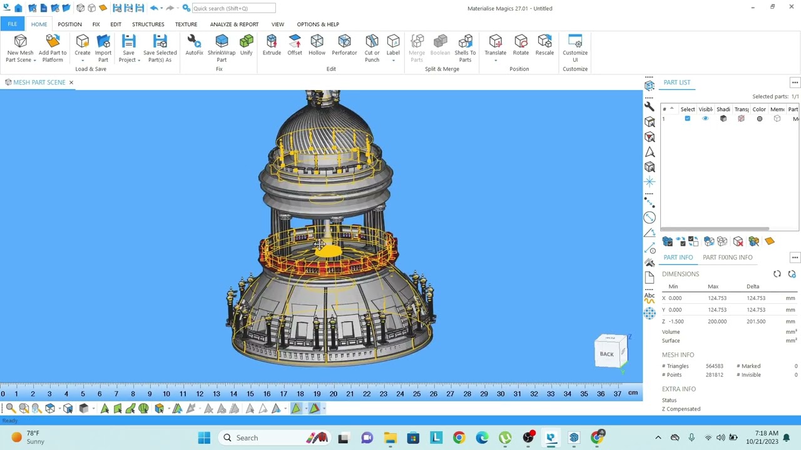Screen dimensions: 801x450
Task: Click the undo arrow in title bar
Action: (153, 8)
